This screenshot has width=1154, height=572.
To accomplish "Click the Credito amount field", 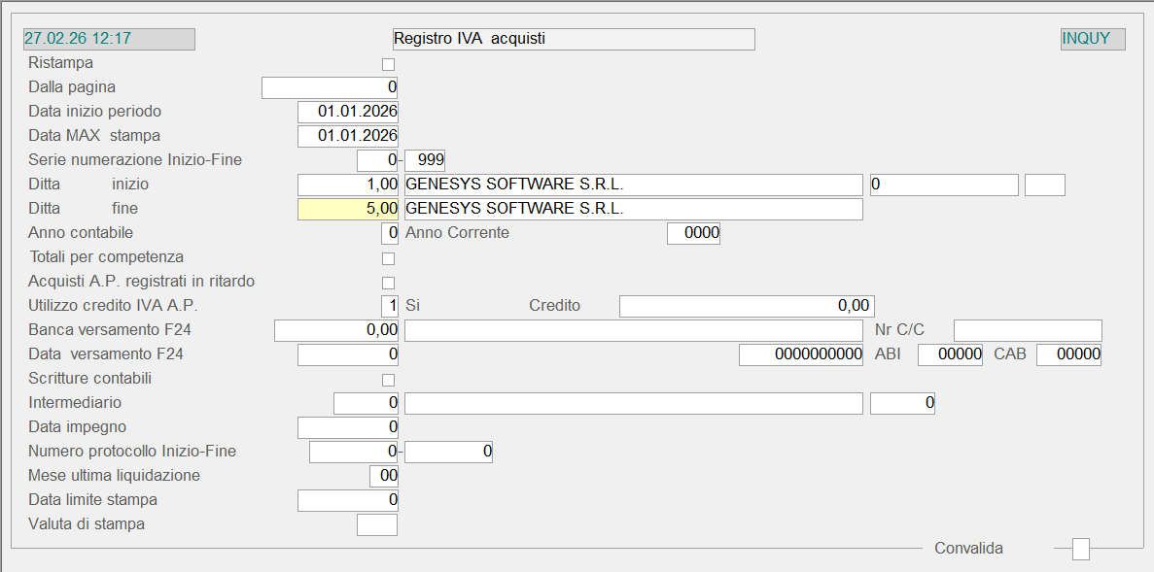I will 746,306.
